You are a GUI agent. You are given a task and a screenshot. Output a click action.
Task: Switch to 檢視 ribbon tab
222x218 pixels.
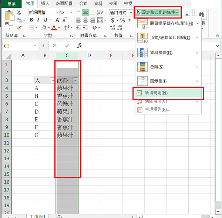tap(128, 4)
